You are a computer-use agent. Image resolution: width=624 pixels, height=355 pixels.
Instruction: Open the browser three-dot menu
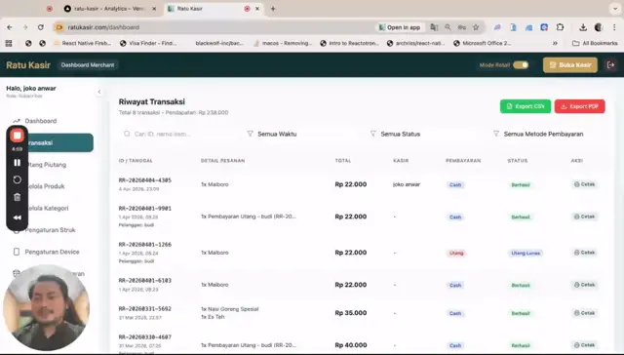point(614,27)
